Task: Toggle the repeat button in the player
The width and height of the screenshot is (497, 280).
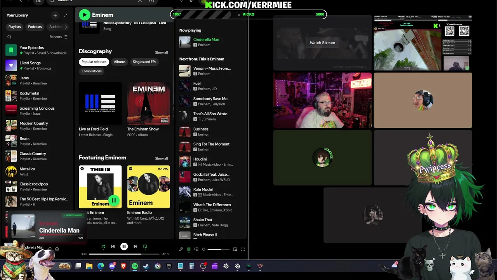Action: 145,246
